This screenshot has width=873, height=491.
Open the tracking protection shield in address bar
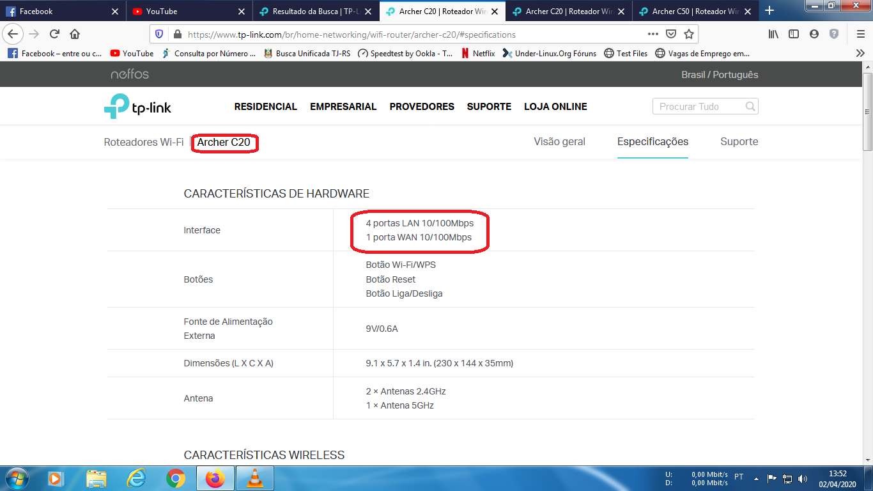(159, 35)
